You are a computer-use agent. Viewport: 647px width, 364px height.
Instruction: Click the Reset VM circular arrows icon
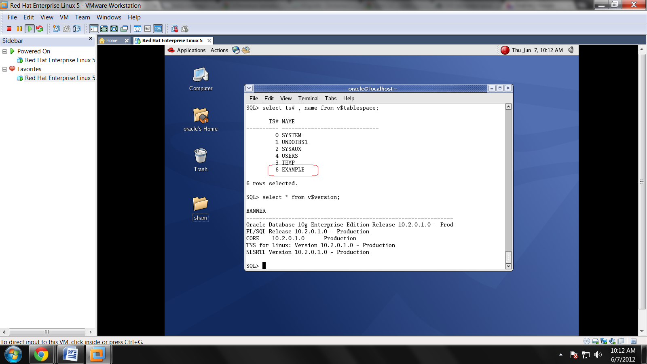point(40,29)
